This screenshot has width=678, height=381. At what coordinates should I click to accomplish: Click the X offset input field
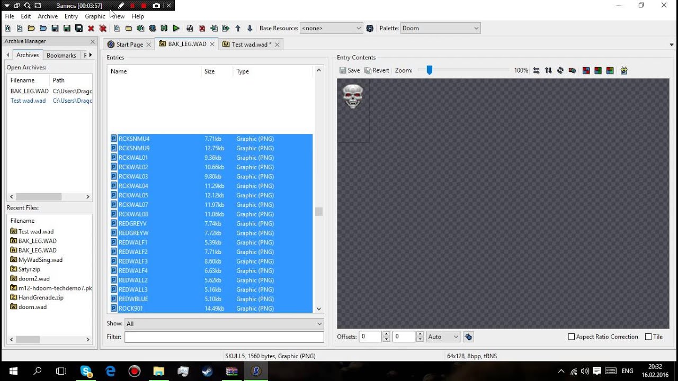tap(370, 337)
